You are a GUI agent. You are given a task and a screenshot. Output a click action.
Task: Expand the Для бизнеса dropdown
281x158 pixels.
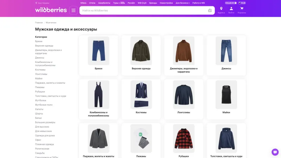[x=183, y=3]
